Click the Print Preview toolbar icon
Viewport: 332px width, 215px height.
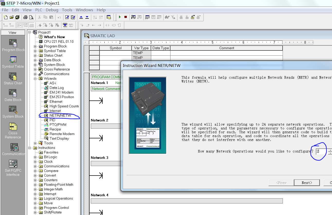tap(31, 17)
